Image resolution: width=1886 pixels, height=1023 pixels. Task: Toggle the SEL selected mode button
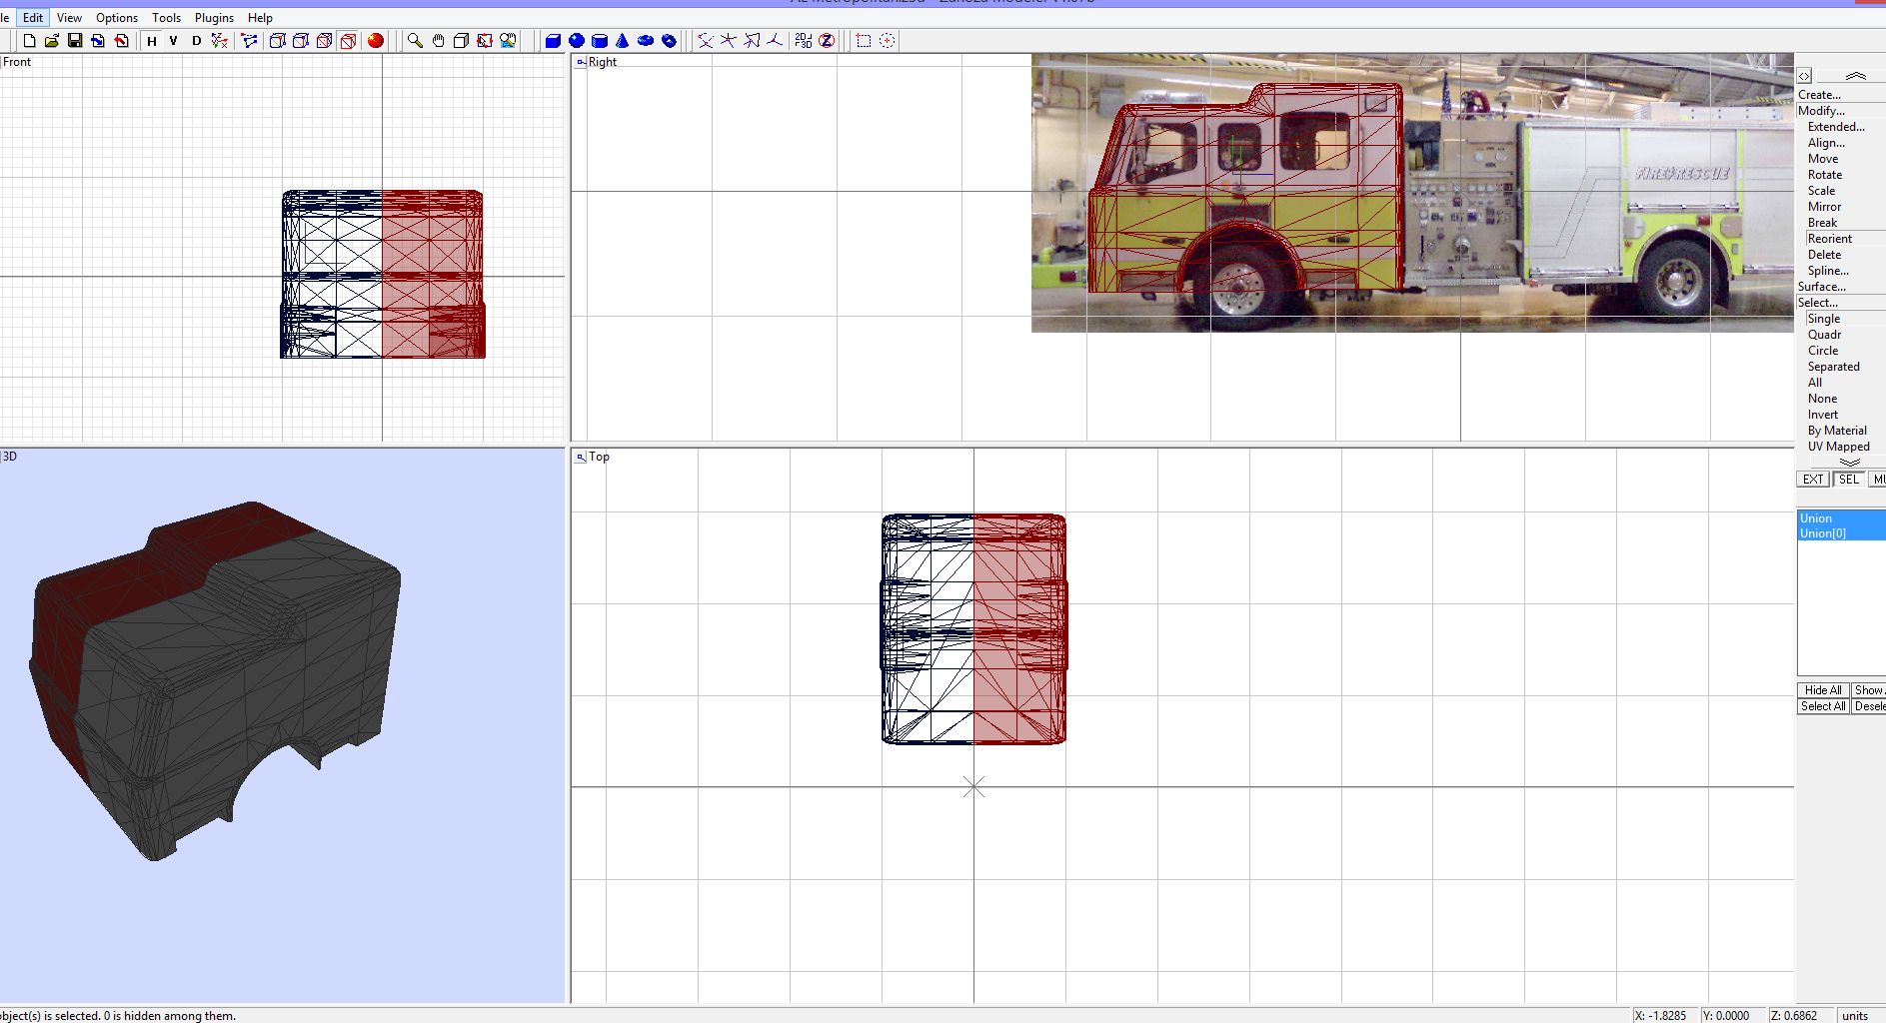[x=1849, y=480]
